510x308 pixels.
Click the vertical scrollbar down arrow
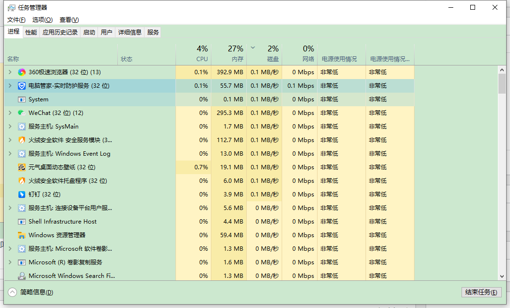(502, 276)
